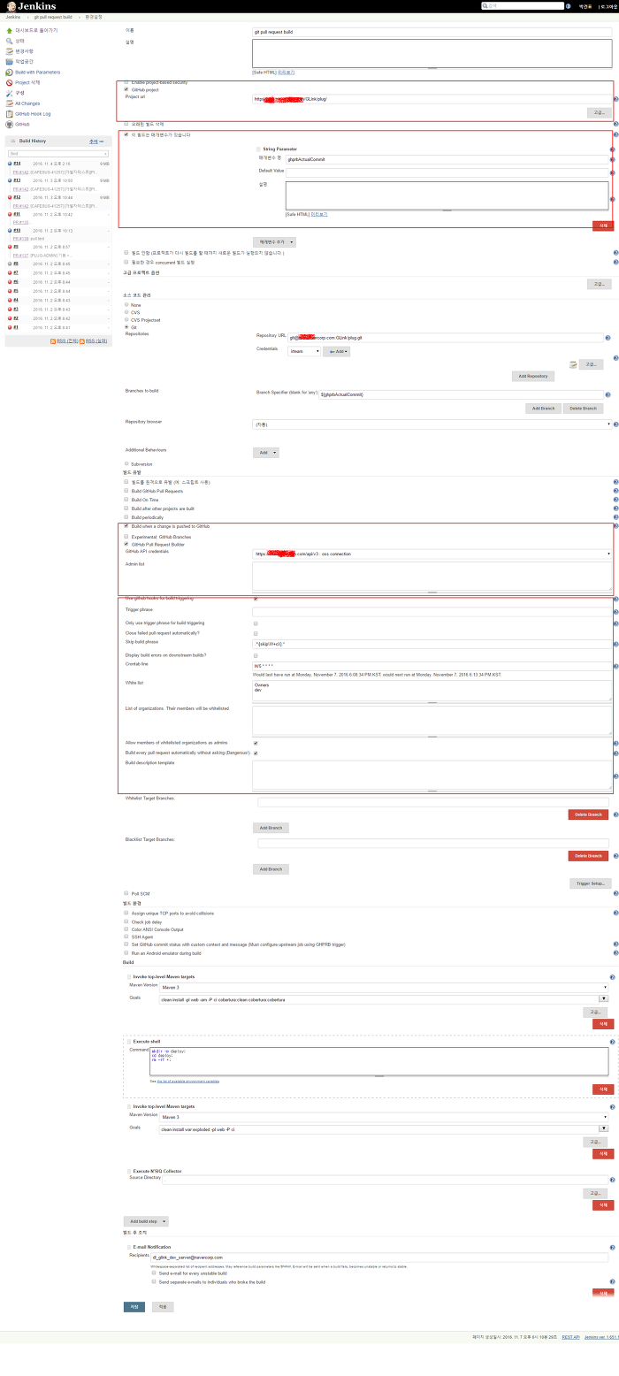Toggle GitHub Pull Request Builder checkbox
The width and height of the screenshot is (619, 1376).
[x=126, y=544]
